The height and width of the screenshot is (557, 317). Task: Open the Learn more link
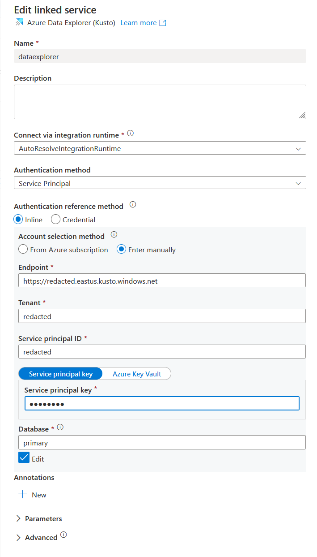(x=138, y=23)
